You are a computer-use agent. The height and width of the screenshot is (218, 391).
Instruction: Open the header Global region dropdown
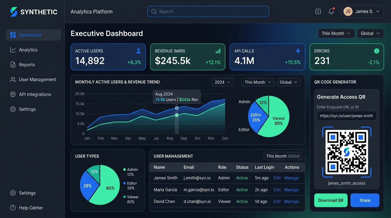370,33
